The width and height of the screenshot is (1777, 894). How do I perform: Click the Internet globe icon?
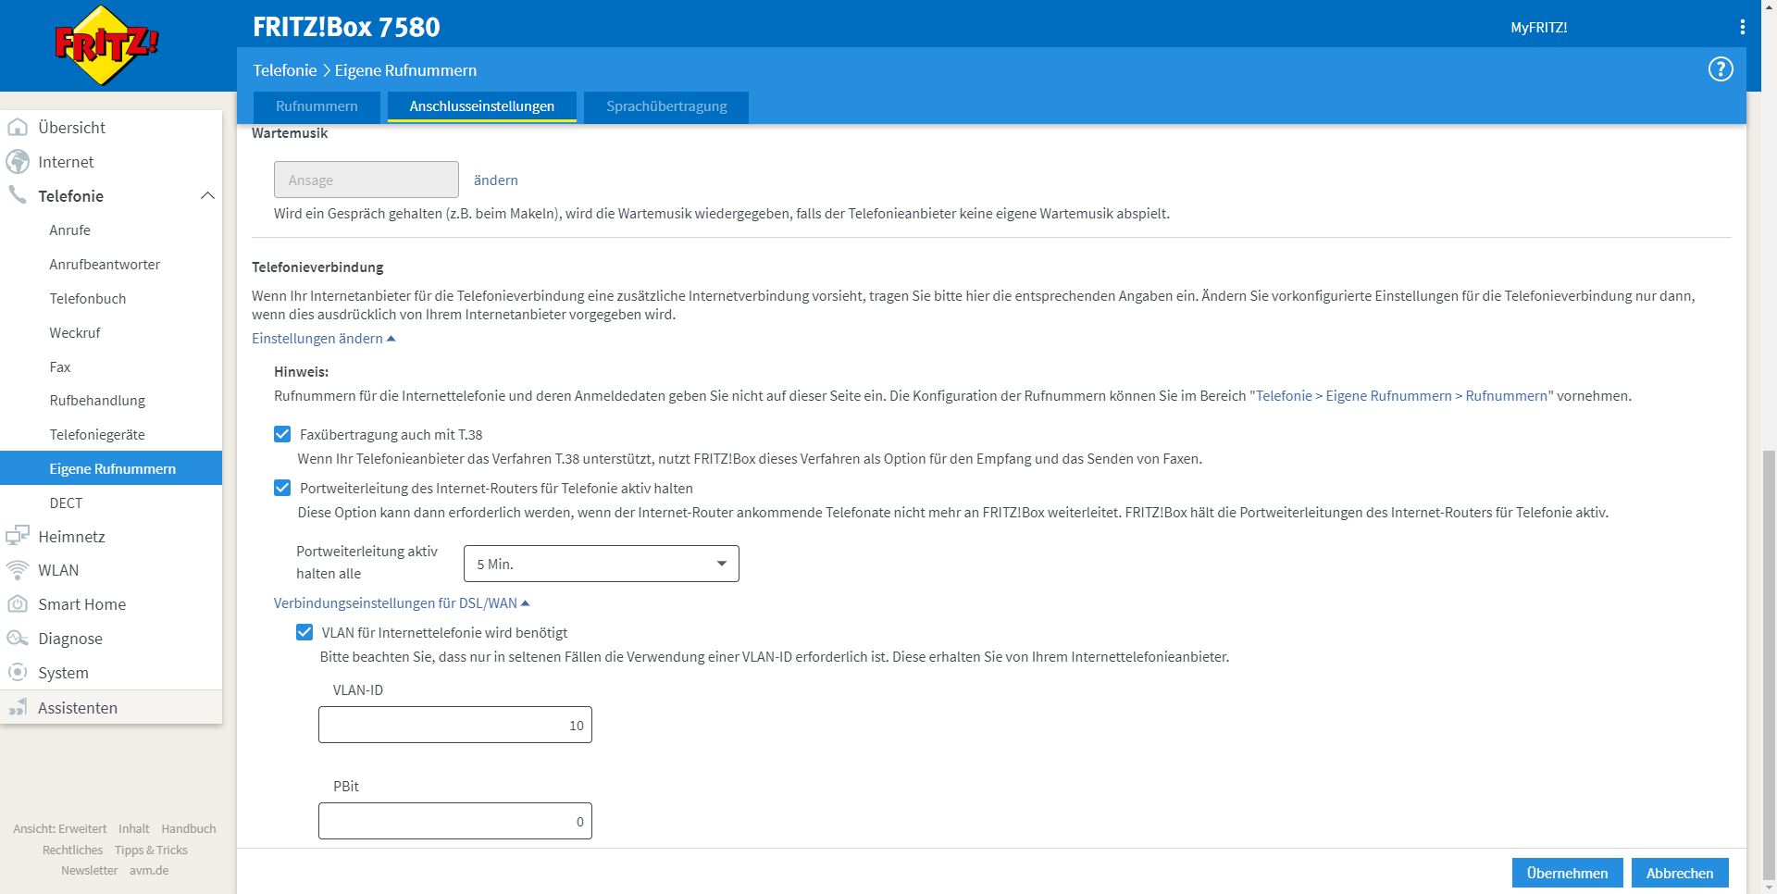(x=18, y=162)
